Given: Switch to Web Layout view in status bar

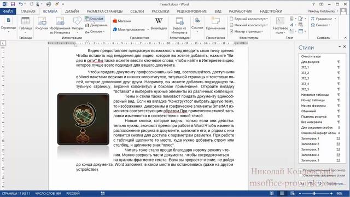Looking at the screenshot, I should 293,193.
